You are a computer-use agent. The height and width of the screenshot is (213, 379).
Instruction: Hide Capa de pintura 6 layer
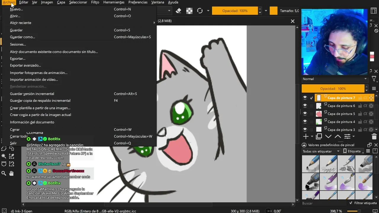click(305, 106)
